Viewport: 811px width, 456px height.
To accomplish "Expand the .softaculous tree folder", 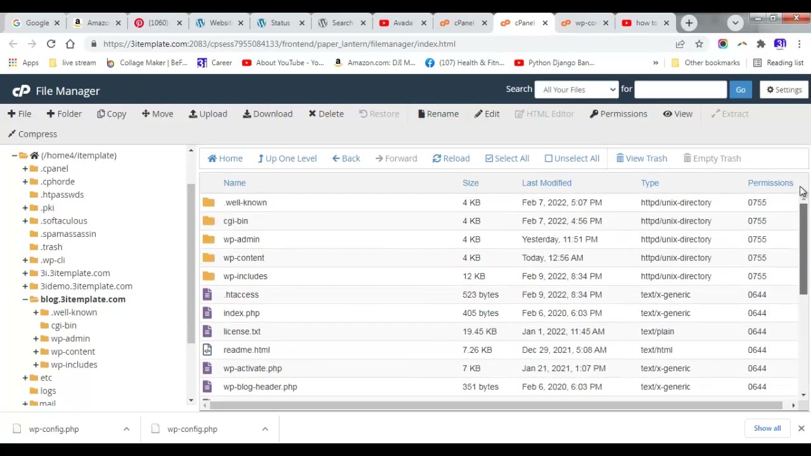I will tap(25, 221).
